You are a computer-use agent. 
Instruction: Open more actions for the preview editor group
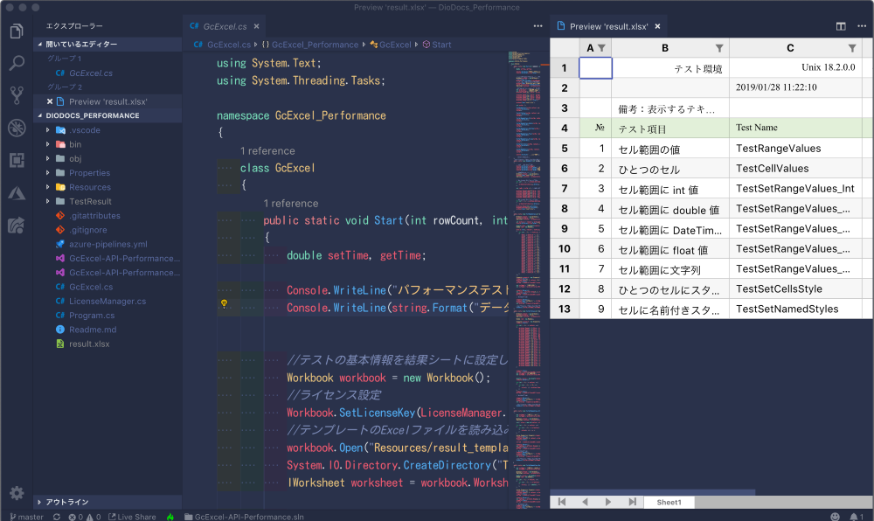[x=862, y=26]
